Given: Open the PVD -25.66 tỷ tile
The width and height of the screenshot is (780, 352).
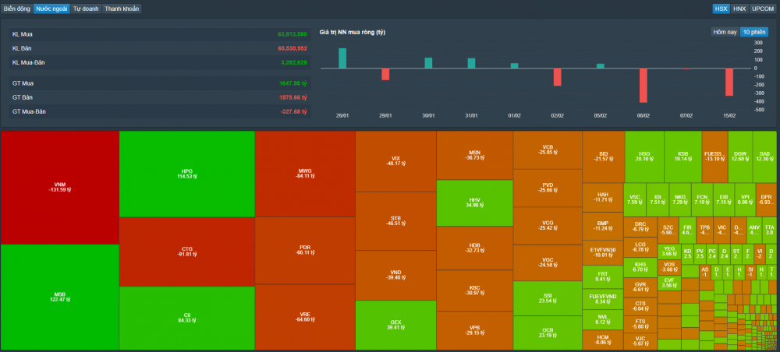Looking at the screenshot, I should (x=548, y=188).
